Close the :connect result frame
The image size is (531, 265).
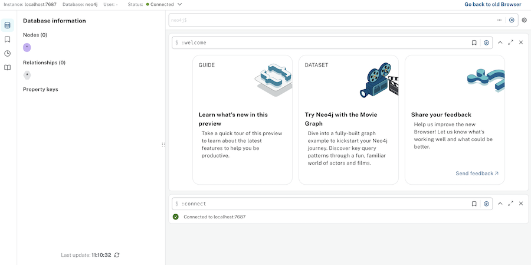click(x=521, y=204)
